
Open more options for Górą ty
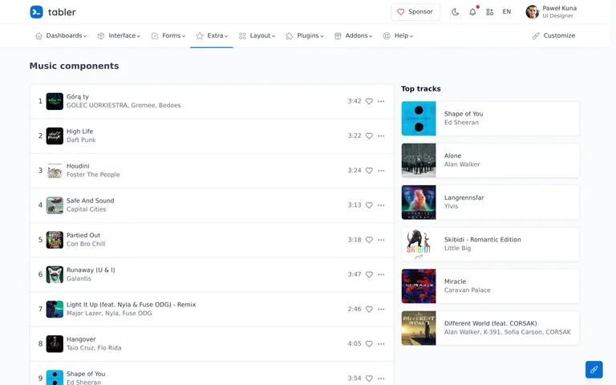(x=381, y=101)
